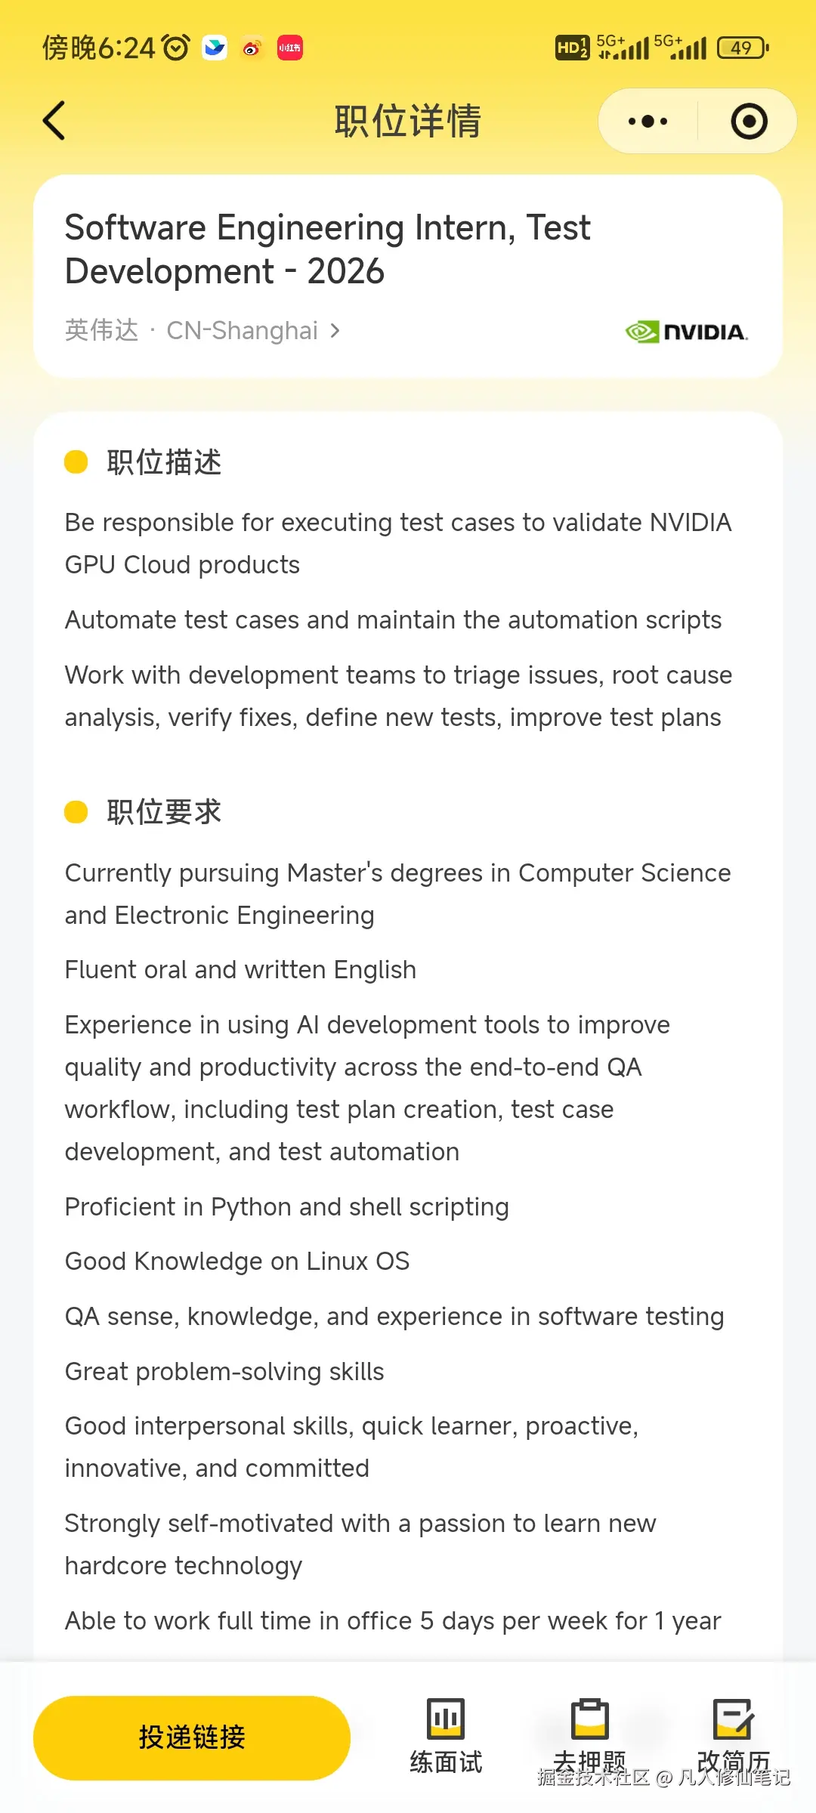
Task: Tap the question prediction clipboard icon
Action: [x=589, y=1719]
